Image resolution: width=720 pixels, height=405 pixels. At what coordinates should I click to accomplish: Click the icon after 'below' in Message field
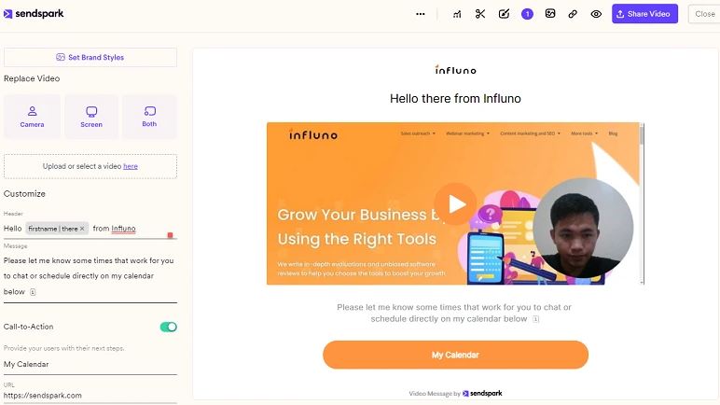[x=33, y=292]
